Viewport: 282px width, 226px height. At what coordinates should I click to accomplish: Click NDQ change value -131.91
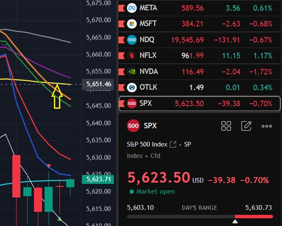[227, 40]
